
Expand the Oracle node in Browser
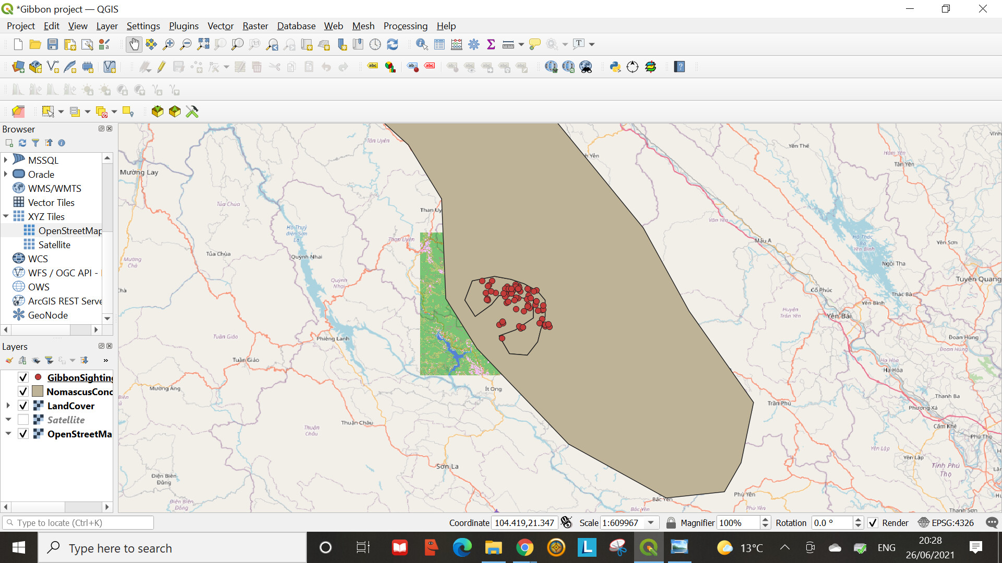click(x=6, y=174)
